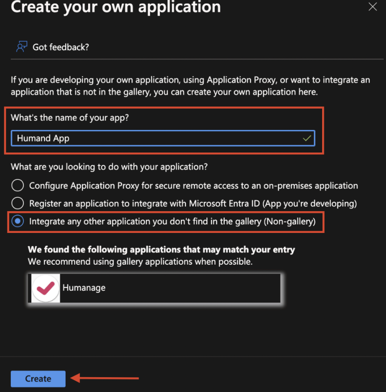The height and width of the screenshot is (392, 386).
Task: Click the red arrow beside Create
Action: click(104, 379)
